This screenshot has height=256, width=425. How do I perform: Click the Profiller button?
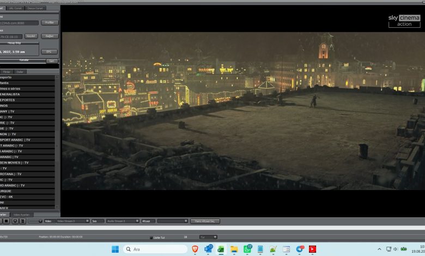50,22
